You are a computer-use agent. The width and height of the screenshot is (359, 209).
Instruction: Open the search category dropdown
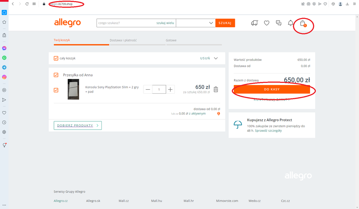[196, 23]
